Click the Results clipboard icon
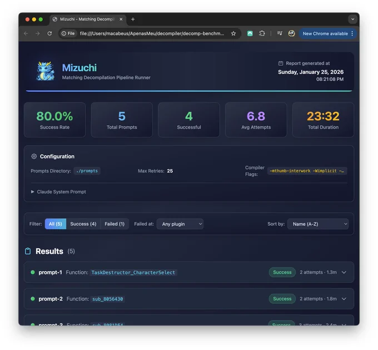 (28, 252)
